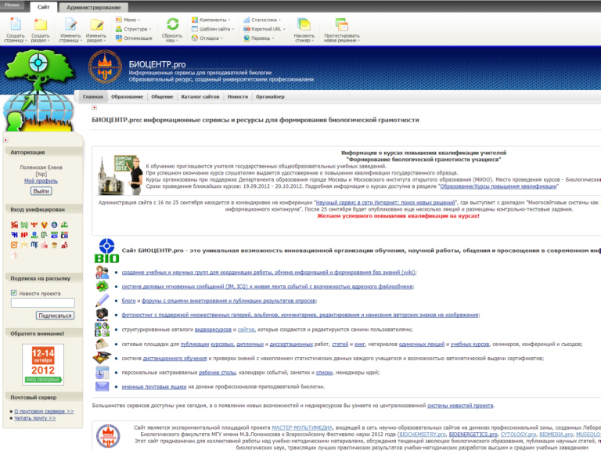The height and width of the screenshot is (451, 601).
Task: Click the green ICQ flower icon
Action: 102,286
